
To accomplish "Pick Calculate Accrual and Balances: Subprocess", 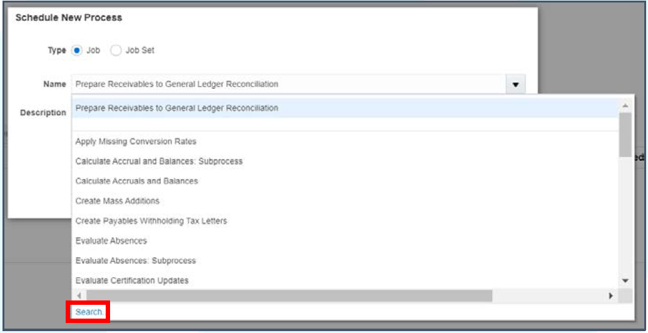I will pyautogui.click(x=159, y=161).
